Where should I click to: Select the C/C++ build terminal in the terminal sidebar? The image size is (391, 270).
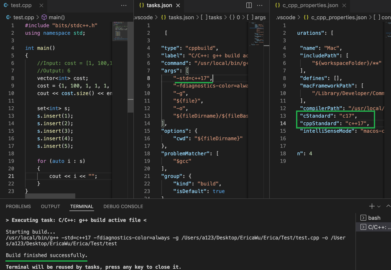tap(376, 227)
